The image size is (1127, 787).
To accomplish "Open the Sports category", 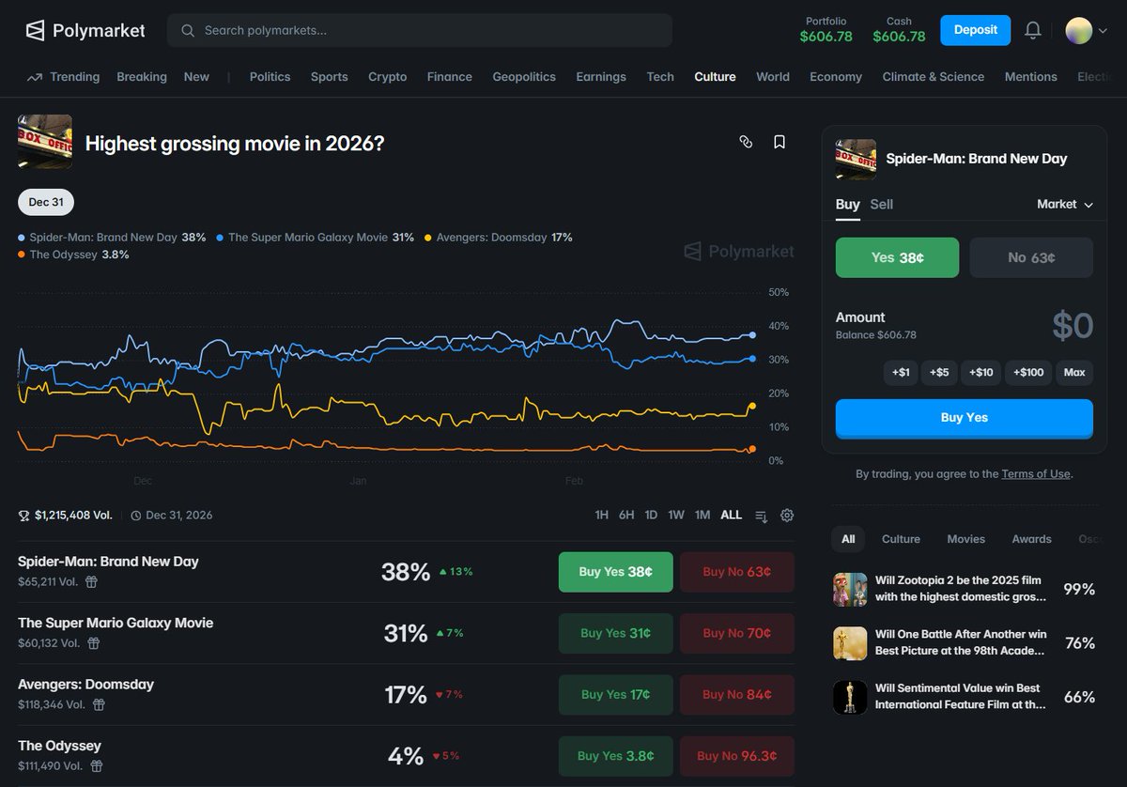I will click(330, 77).
